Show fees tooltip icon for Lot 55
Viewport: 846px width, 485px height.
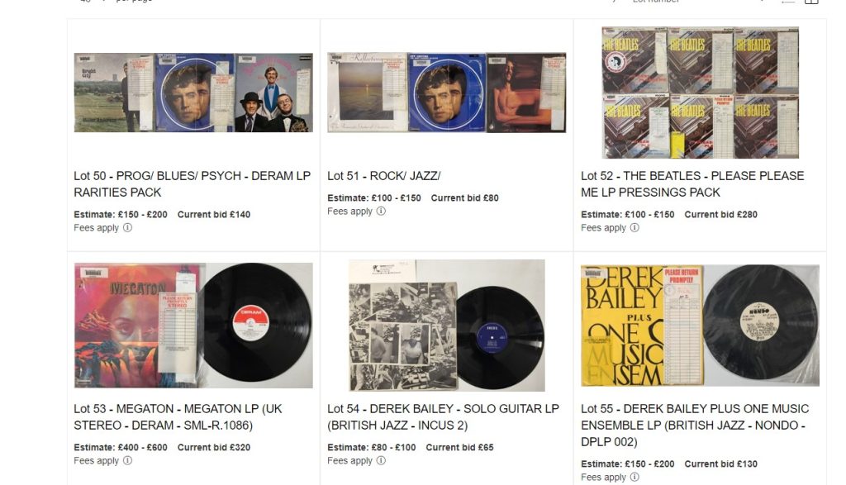coord(634,477)
